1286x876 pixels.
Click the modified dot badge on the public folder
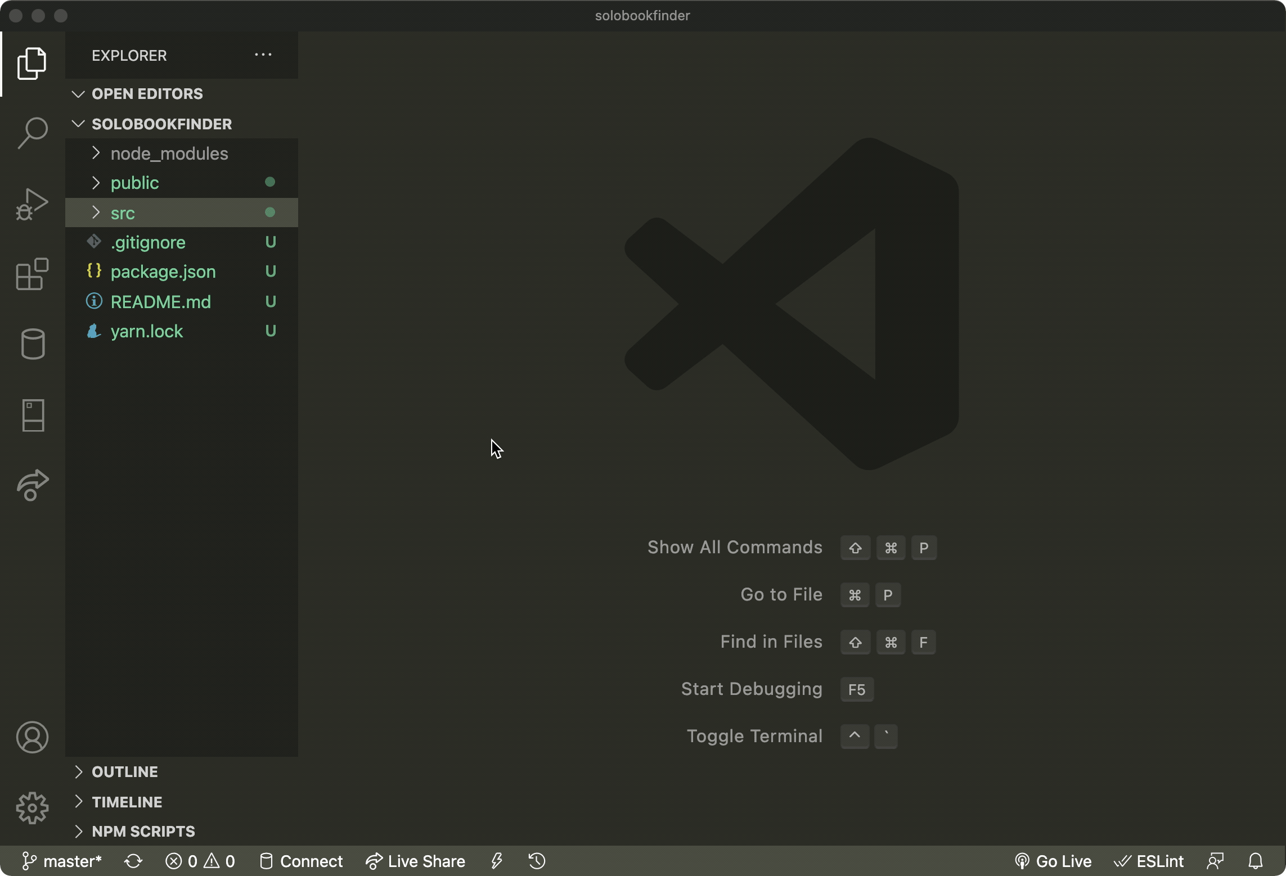tap(270, 182)
